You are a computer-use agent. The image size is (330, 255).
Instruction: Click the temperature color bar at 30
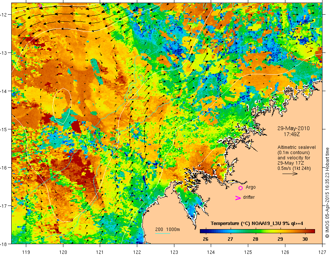[305, 231]
